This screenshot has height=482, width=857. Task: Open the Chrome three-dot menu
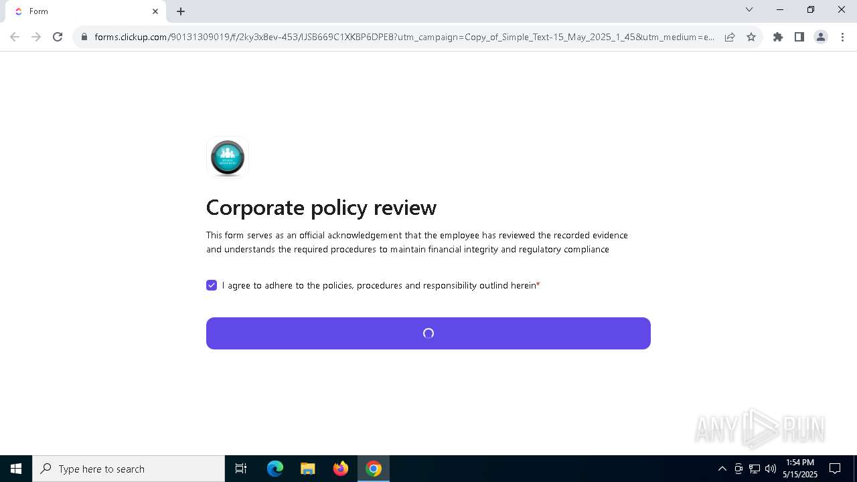pyautogui.click(x=842, y=37)
